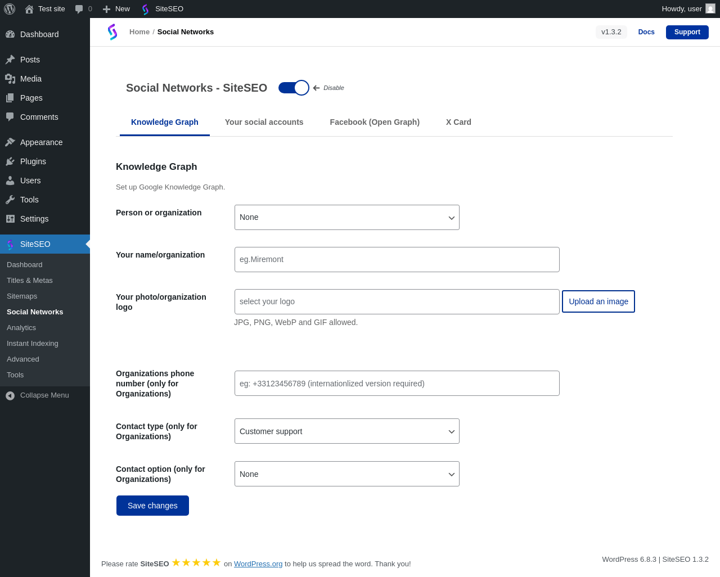The image size is (720, 577).
Task: Click the SiteSEO logo beside Home breadcrumb
Action: [112, 32]
